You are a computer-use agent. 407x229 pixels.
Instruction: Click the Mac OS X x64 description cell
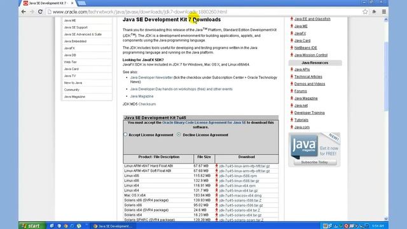click(158, 195)
